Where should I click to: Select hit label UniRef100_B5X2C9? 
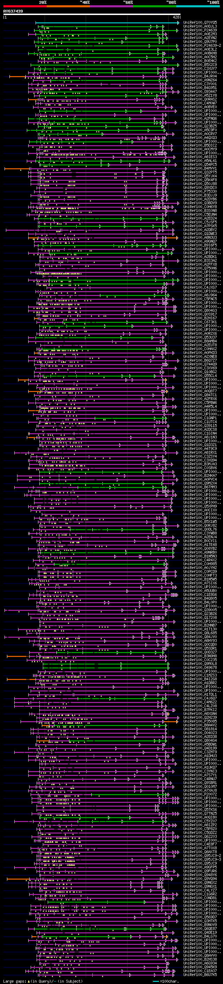(x=200, y=65)
